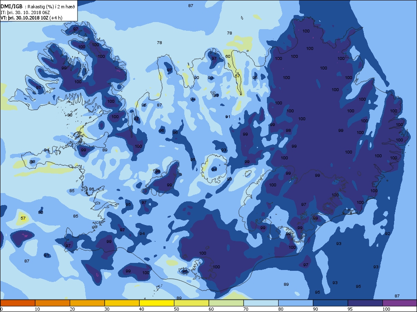The width and height of the screenshot is (417, 312).
Task: Click the legend scale label "70"
Action: click(x=246, y=309)
